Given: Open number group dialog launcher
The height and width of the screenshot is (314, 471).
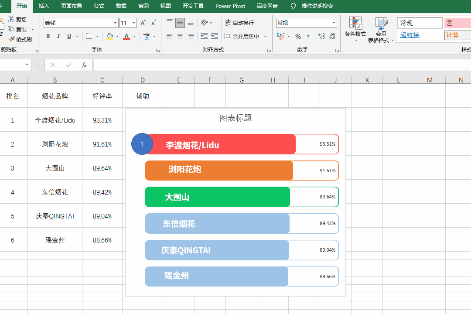Looking at the screenshot, I should pyautogui.click(x=337, y=51).
